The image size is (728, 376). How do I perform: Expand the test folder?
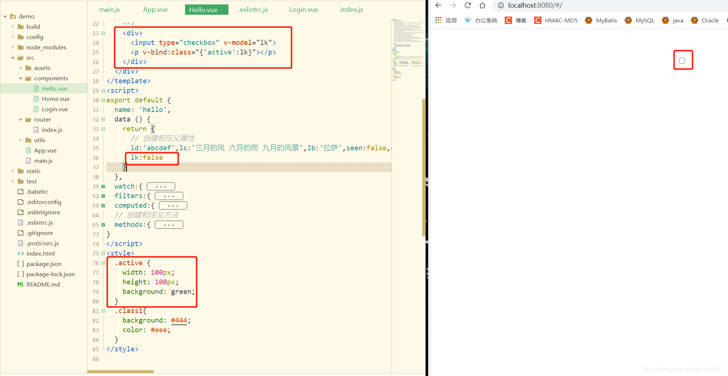point(13,181)
